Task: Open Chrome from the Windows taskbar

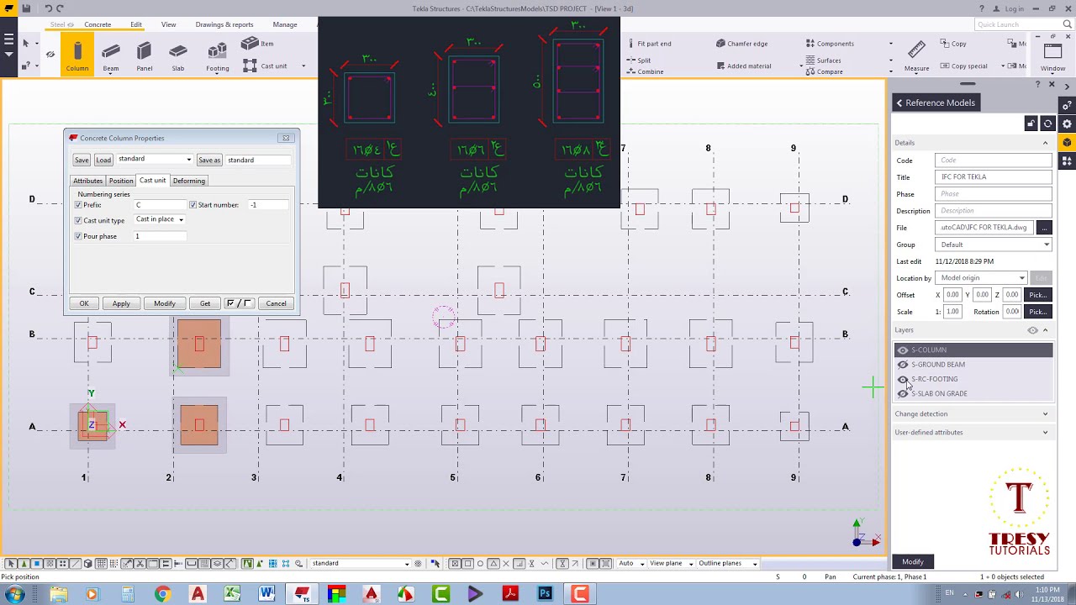Action: pos(162,594)
